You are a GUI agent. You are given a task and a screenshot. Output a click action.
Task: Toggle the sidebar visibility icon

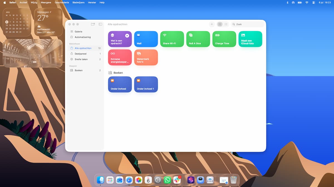coord(100,24)
